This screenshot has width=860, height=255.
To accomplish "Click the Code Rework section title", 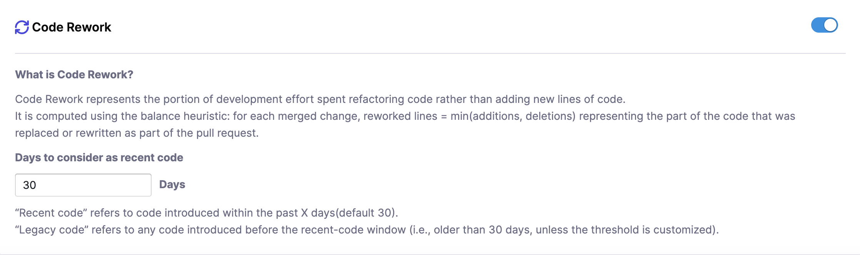I will [x=72, y=27].
